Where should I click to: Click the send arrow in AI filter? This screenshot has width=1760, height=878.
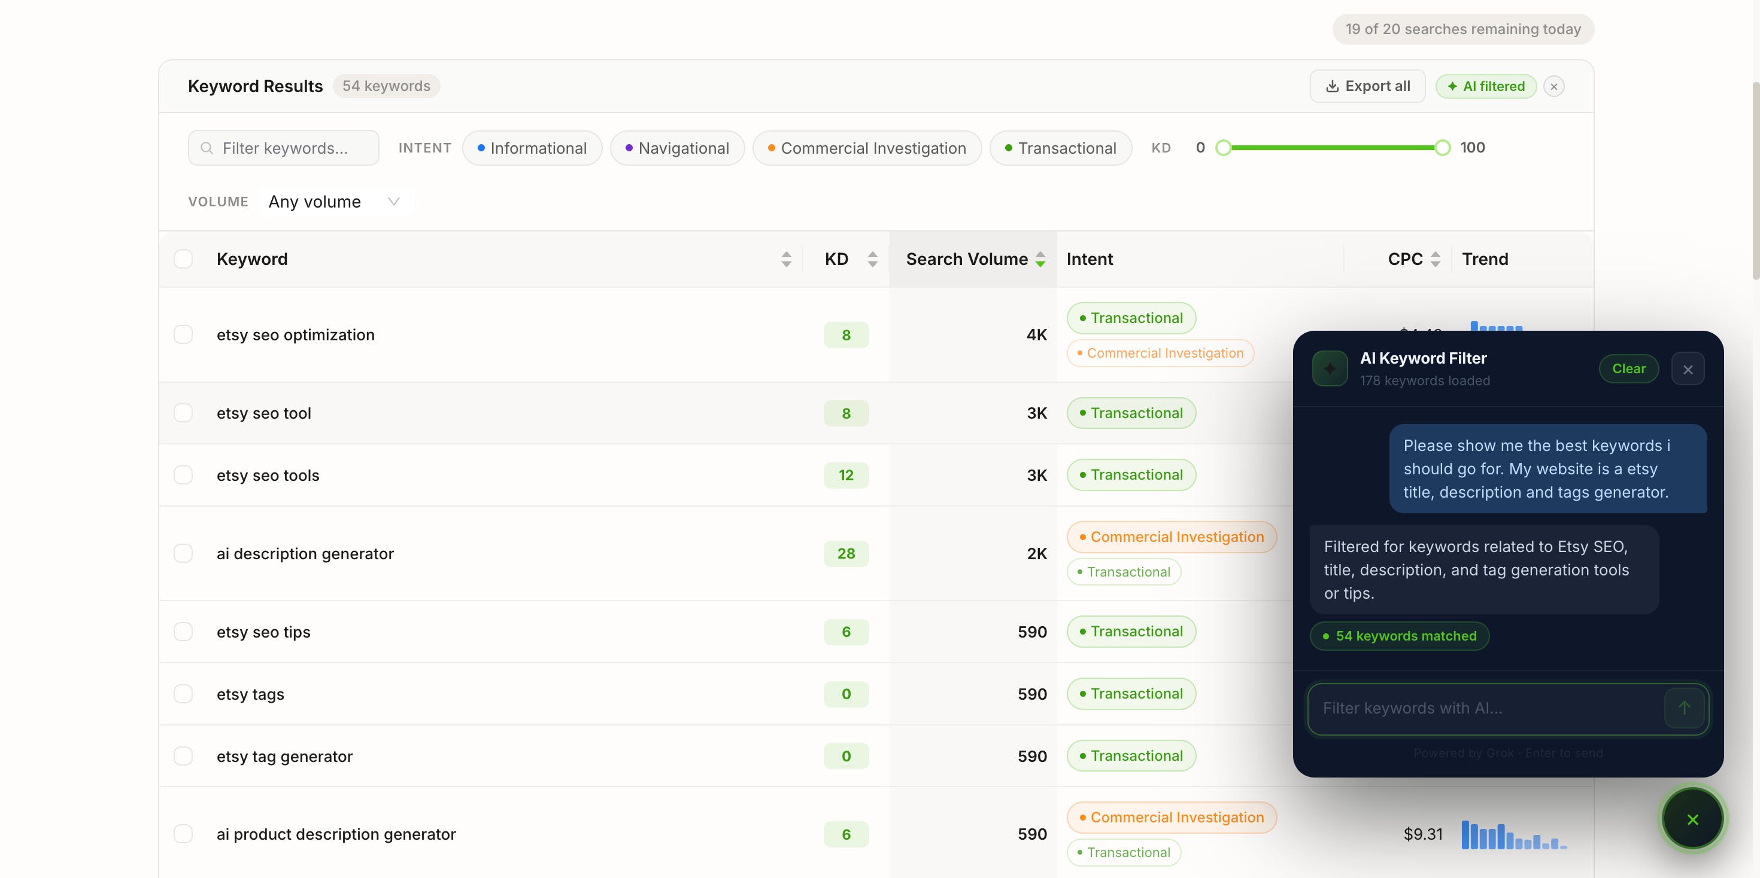(x=1684, y=708)
